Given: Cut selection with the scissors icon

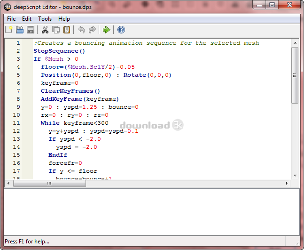Looking at the screenshot, I should (45, 30).
